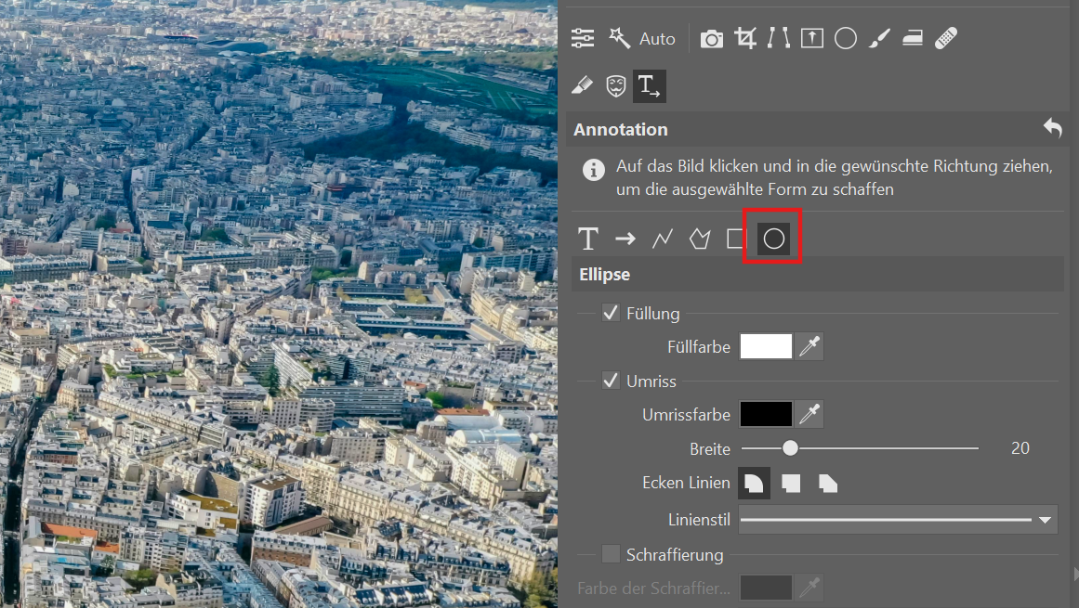
Task: Select the Crop tool icon
Action: pos(744,38)
